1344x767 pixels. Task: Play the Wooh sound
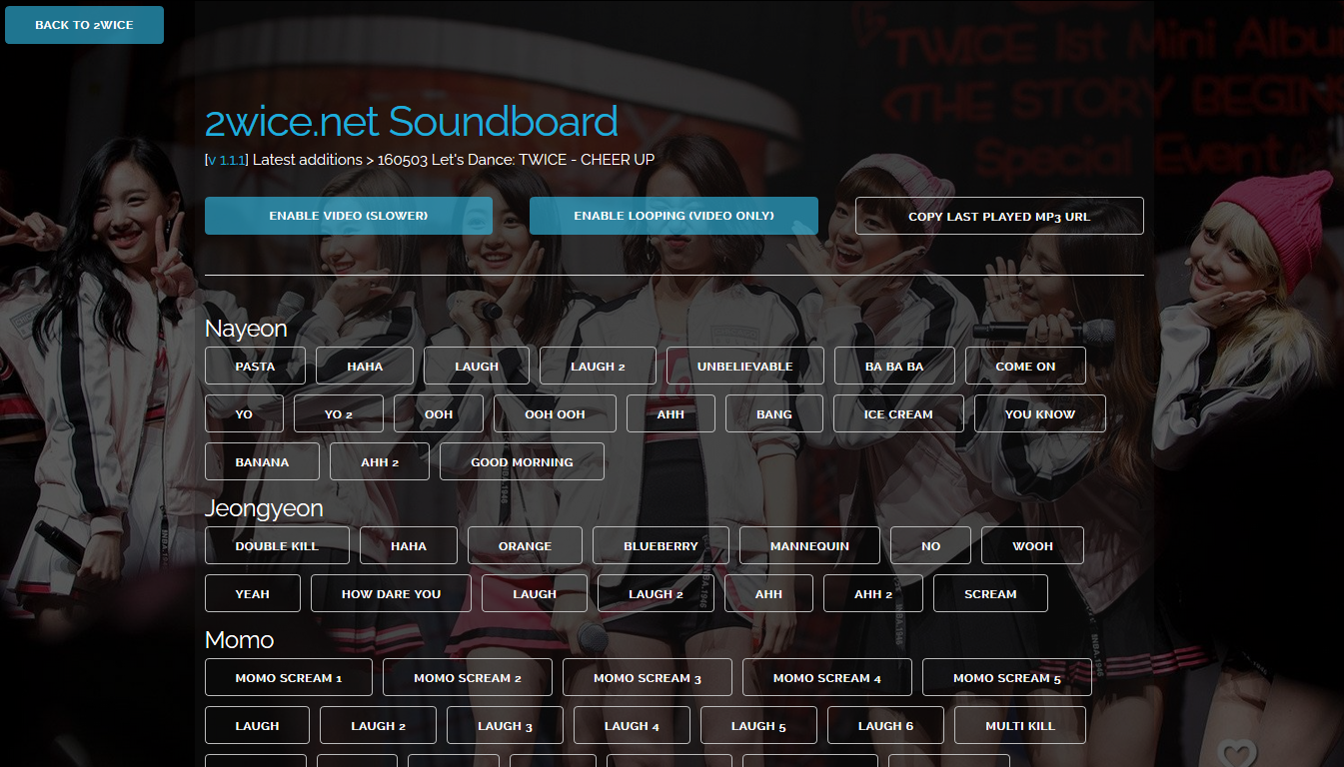point(1032,545)
